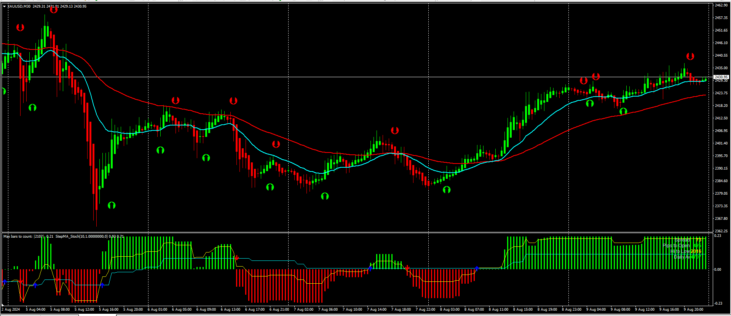Click the current price tag 2430.95
The width and height of the screenshot is (731, 316).
(x=721, y=77)
